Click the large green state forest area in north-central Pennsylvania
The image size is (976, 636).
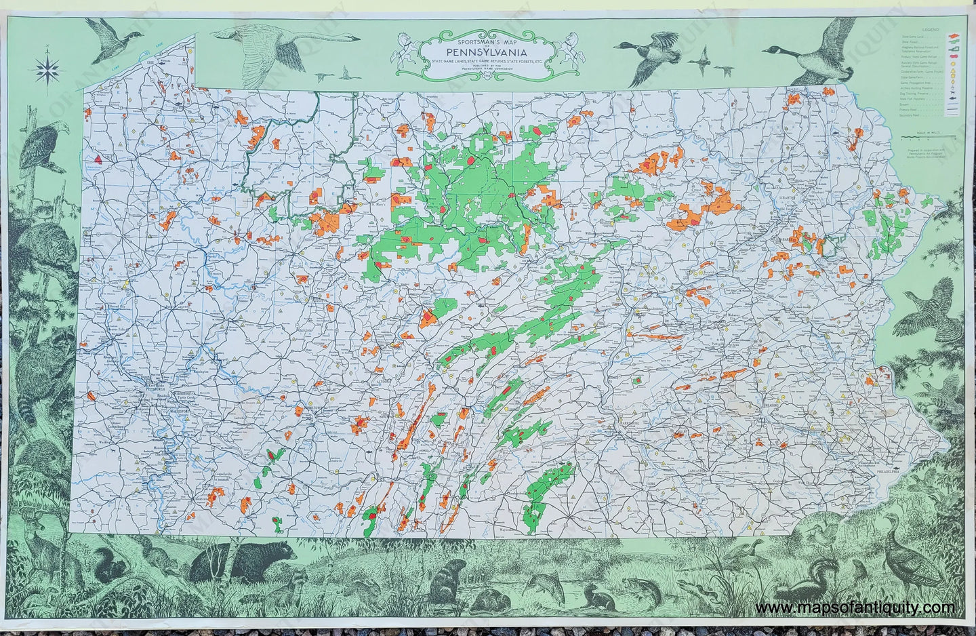(468, 203)
